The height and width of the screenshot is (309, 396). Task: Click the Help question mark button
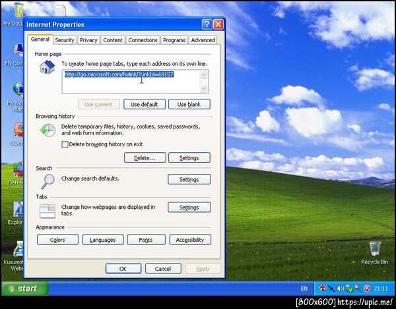(207, 24)
